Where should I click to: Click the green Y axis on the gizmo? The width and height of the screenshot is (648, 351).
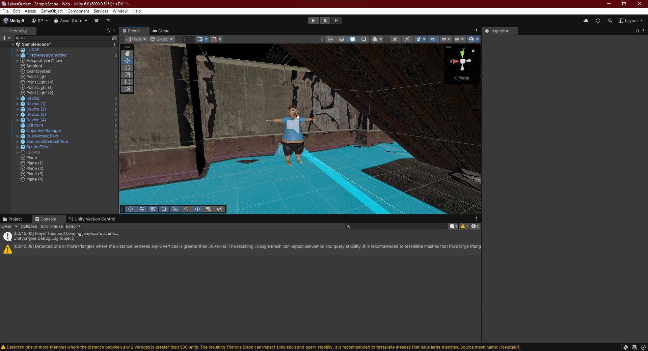(x=463, y=53)
